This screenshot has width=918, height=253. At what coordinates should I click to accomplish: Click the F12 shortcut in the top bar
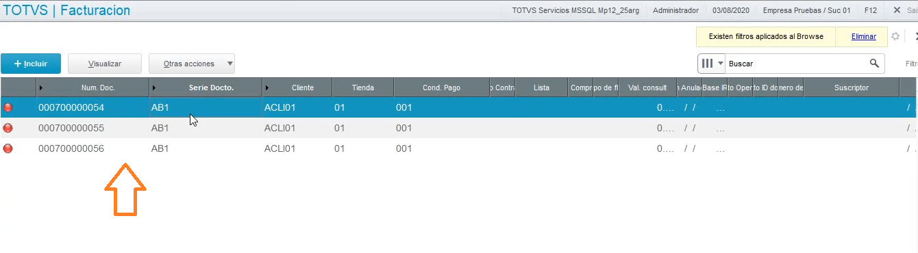[871, 10]
